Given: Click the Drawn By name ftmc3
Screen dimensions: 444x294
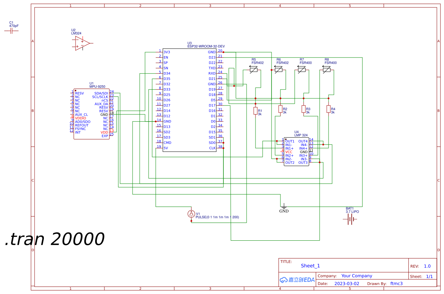Looking at the screenshot, I should pyautogui.click(x=396, y=283).
